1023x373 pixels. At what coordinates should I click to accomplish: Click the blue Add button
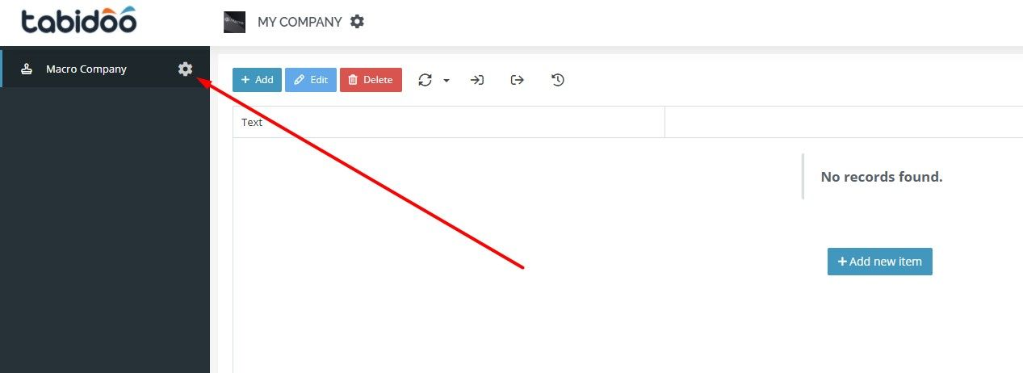pos(257,80)
